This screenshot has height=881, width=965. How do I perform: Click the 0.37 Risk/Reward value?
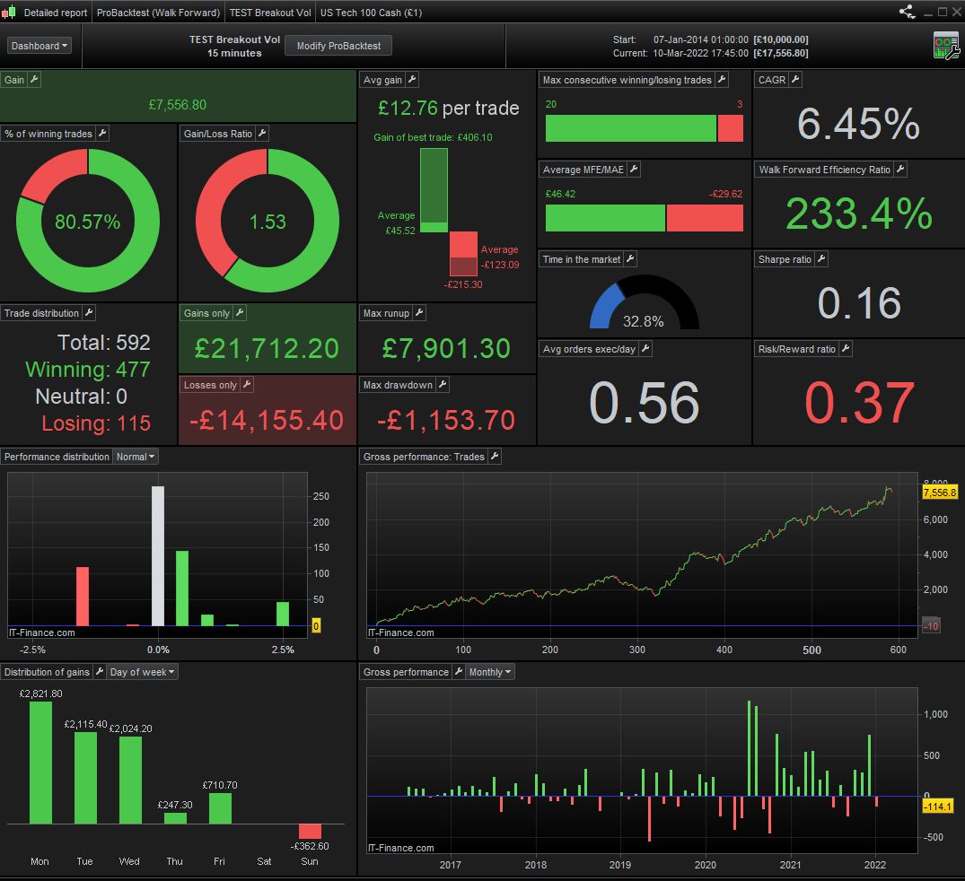pos(859,402)
